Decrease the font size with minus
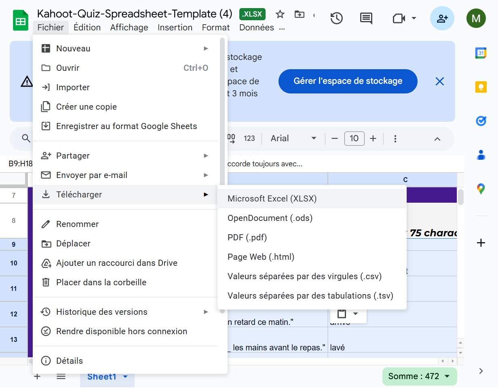Screen dimensions: 498x388 tap(334, 138)
